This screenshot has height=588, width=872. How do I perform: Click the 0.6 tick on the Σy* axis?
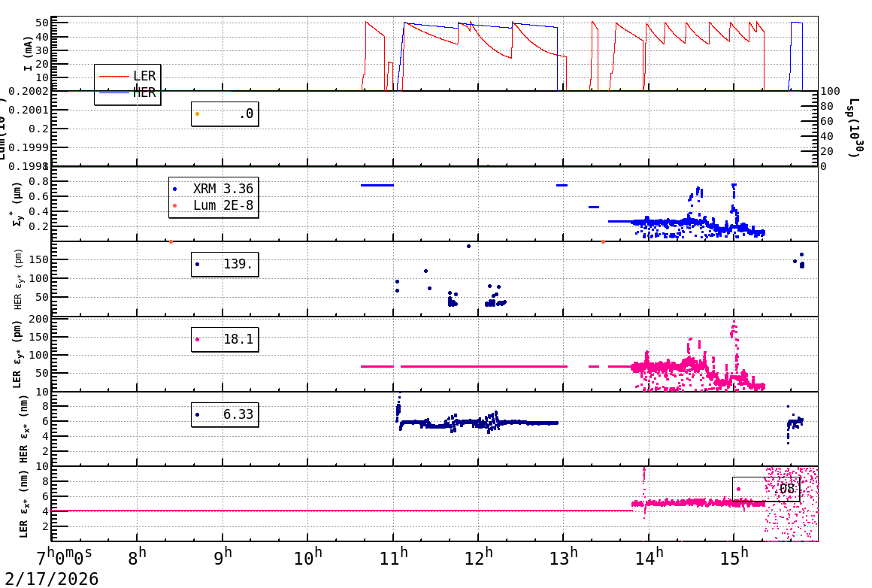point(38,196)
